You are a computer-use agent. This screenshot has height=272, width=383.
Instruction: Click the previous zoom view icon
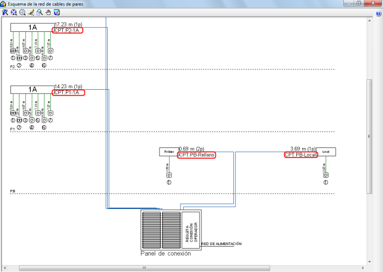click(x=5, y=12)
